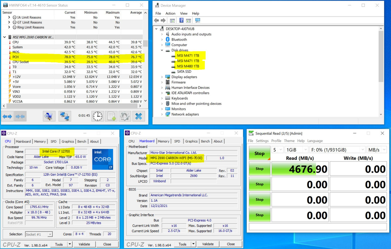Click the Monitors icon in device tree

pyautogui.click(x=167, y=109)
